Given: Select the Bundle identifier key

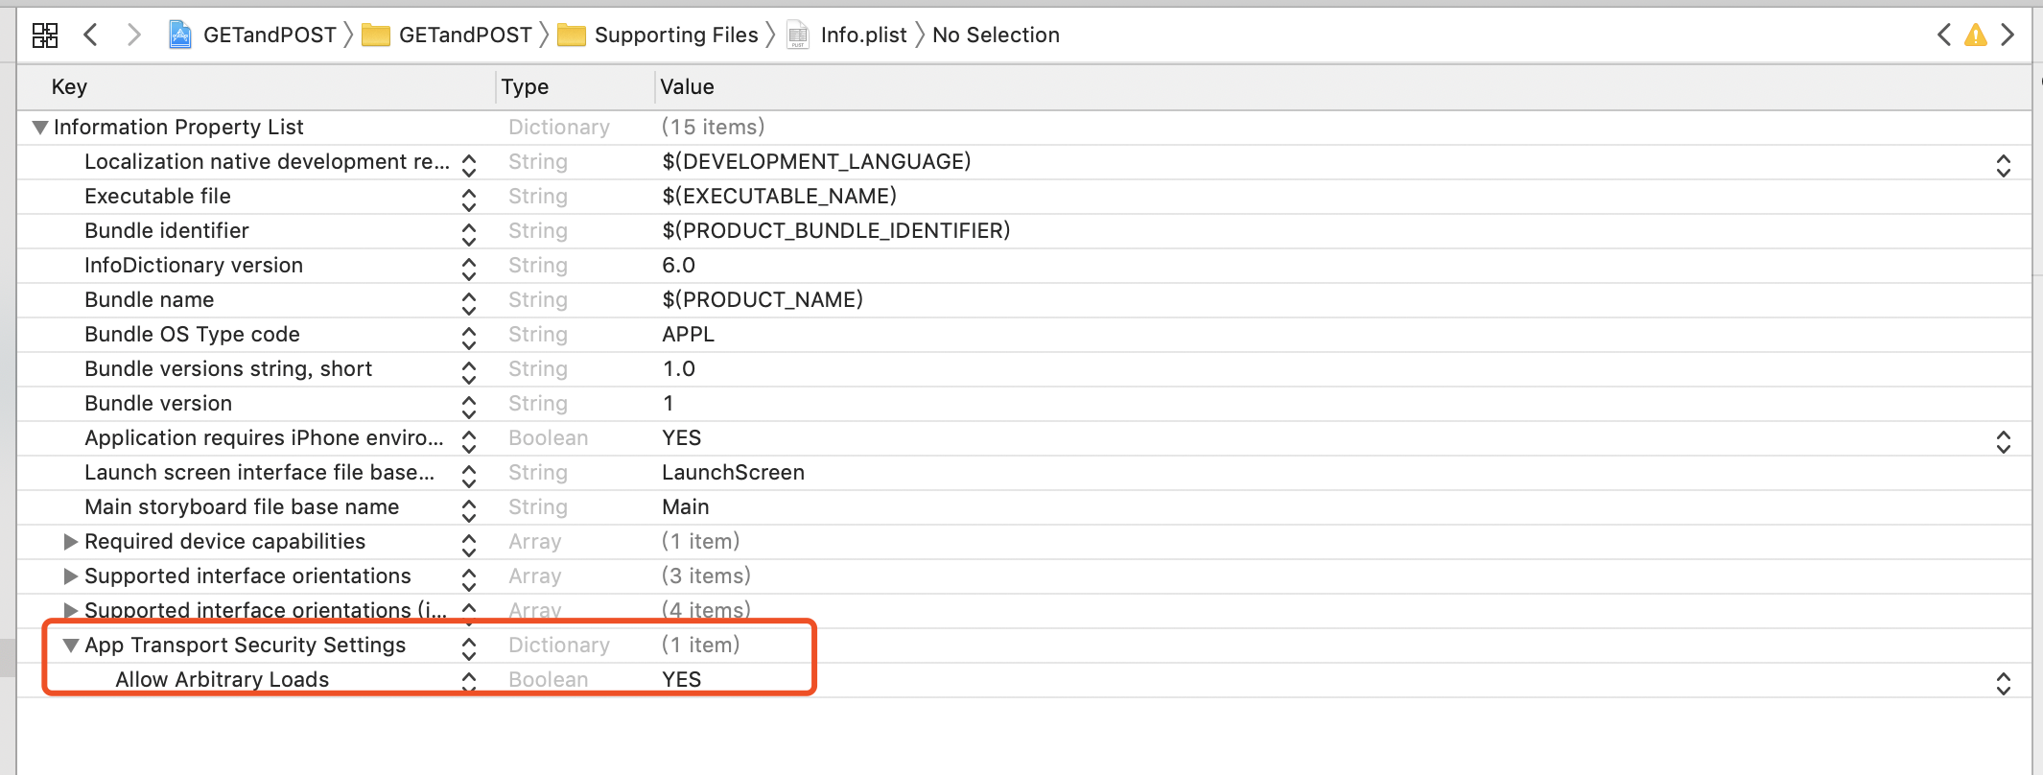Looking at the screenshot, I should (167, 231).
